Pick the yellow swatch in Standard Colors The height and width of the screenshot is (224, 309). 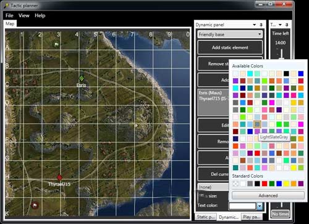click(x=286, y=183)
